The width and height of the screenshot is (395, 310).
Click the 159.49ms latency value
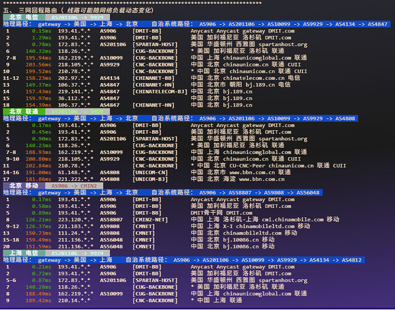pyautogui.click(x=38, y=240)
